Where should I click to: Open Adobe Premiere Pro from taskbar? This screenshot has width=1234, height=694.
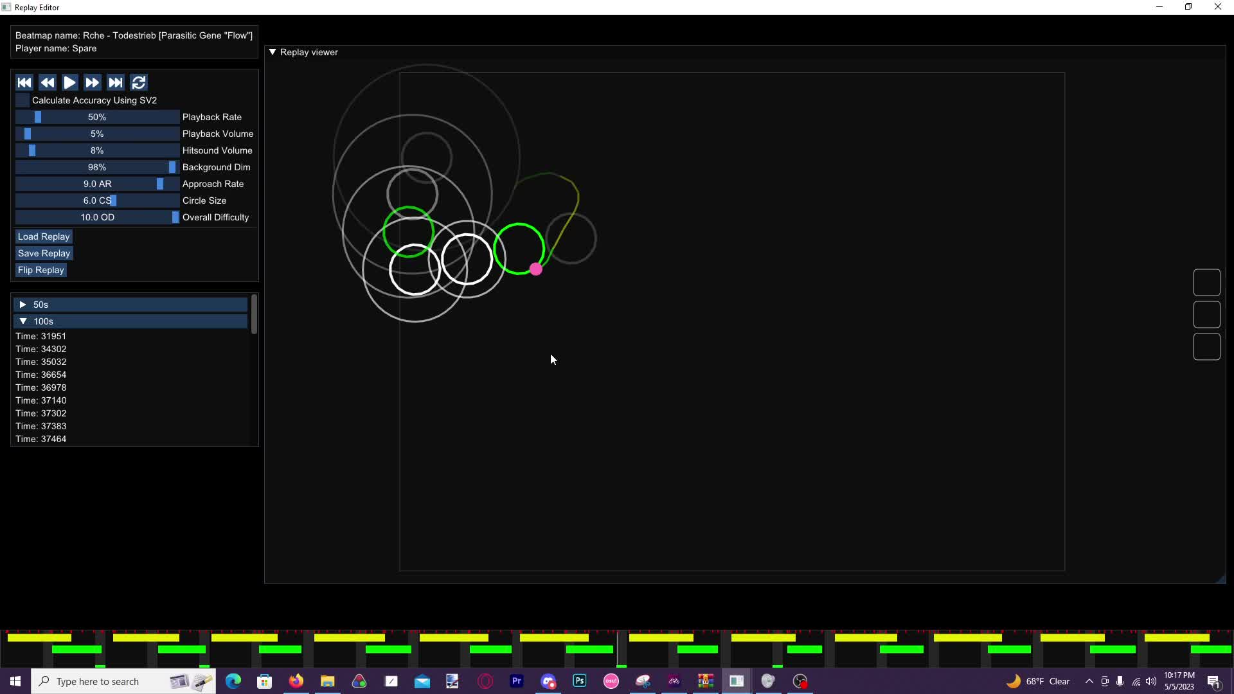(517, 681)
